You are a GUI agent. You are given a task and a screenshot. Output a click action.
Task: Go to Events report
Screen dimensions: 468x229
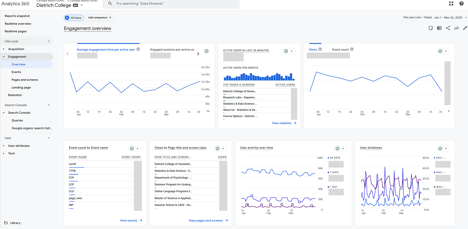point(16,72)
